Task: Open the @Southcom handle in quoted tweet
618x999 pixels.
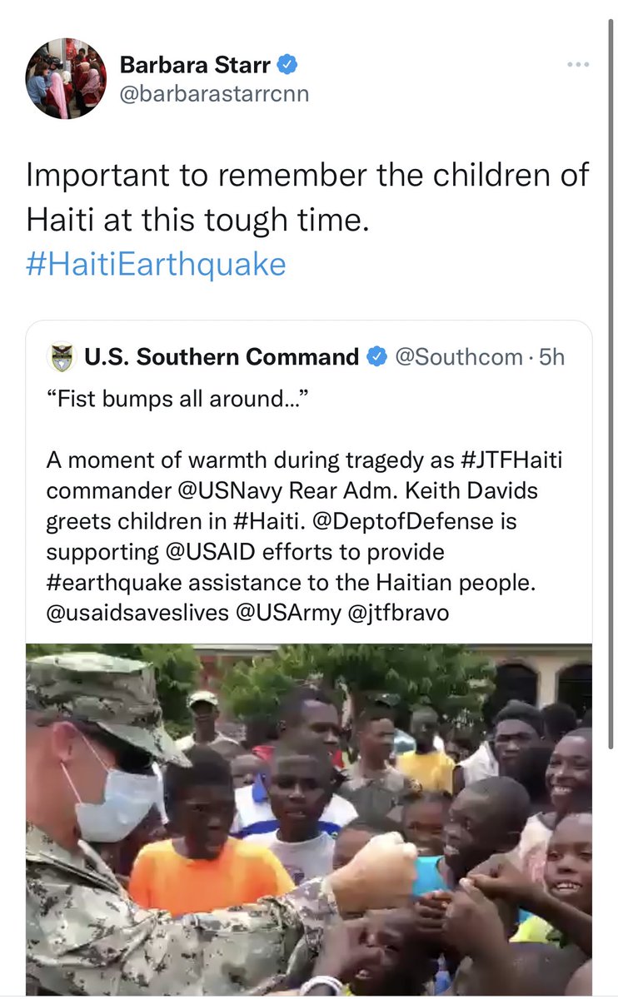Action: (x=458, y=357)
